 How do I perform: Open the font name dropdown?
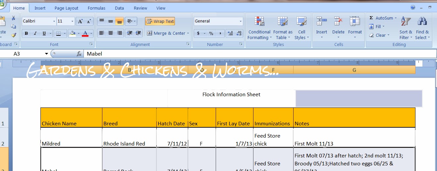54,21
